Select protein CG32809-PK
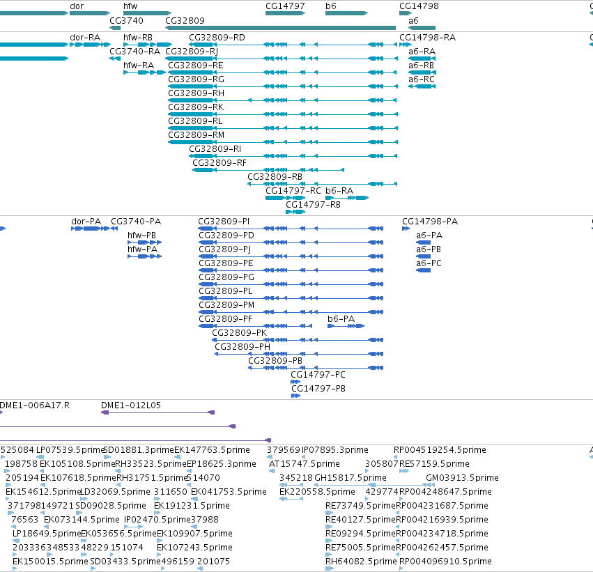 [x=240, y=333]
